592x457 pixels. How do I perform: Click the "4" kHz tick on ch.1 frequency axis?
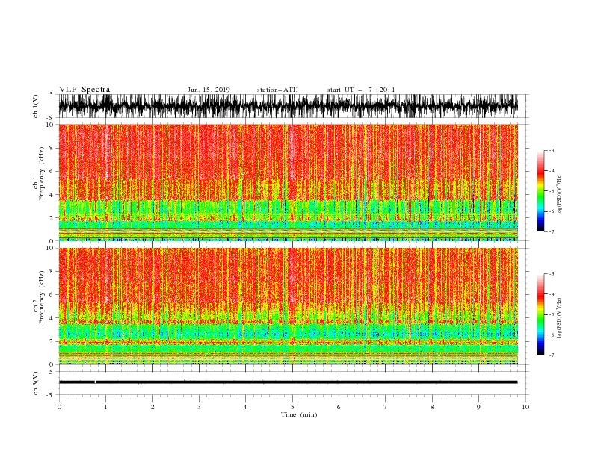[x=52, y=195]
